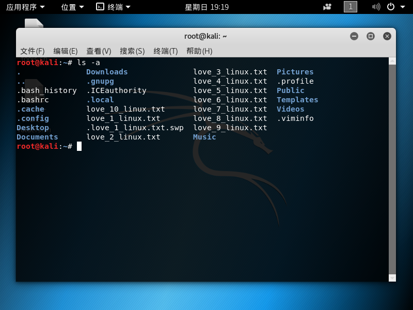413x310 pixels.
Task: Open the 应用程序 menu in top bar
Action: pyautogui.click(x=25, y=7)
